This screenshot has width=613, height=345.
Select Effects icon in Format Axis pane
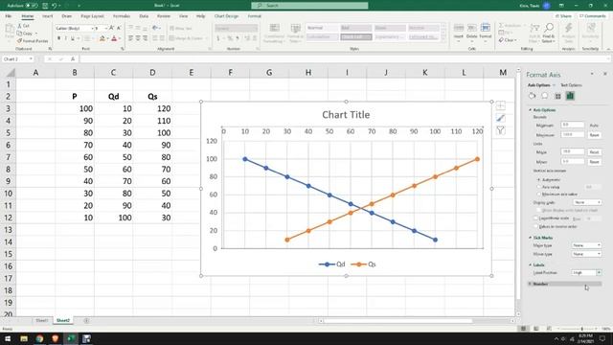click(545, 96)
